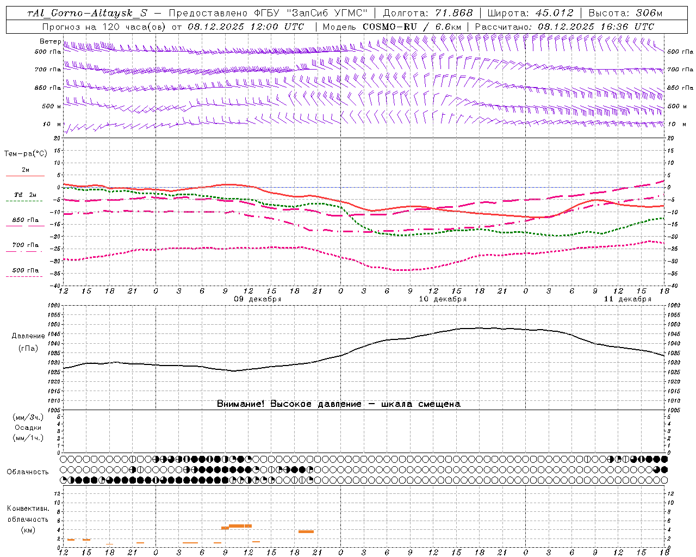
Task: Click the "Рассчитано: 08.12.2025 16:36 UTC" timestamp
Action: (x=564, y=27)
